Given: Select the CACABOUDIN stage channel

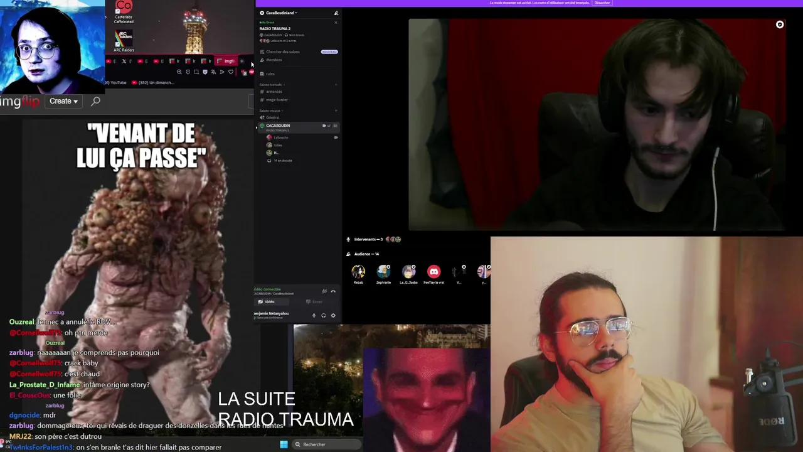Looking at the screenshot, I should [299, 127].
